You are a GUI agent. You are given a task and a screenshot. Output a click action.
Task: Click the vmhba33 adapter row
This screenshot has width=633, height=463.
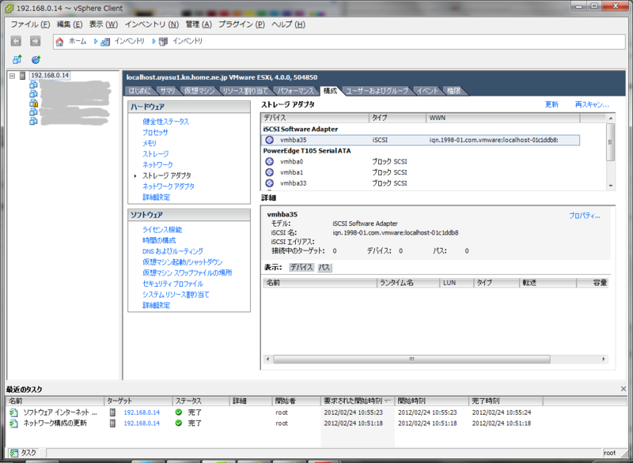click(x=420, y=183)
